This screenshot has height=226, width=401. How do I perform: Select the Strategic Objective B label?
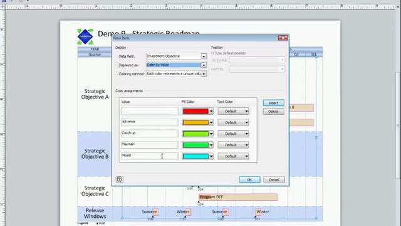95,154
